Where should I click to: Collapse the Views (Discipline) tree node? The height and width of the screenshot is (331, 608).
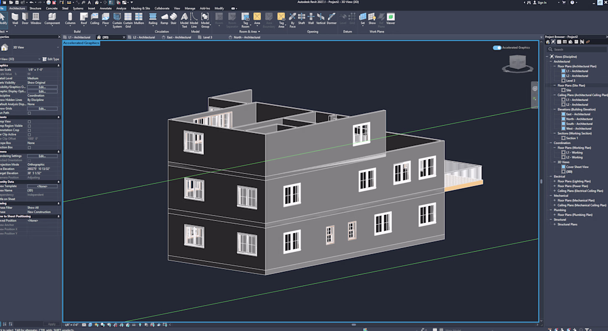pos(547,56)
